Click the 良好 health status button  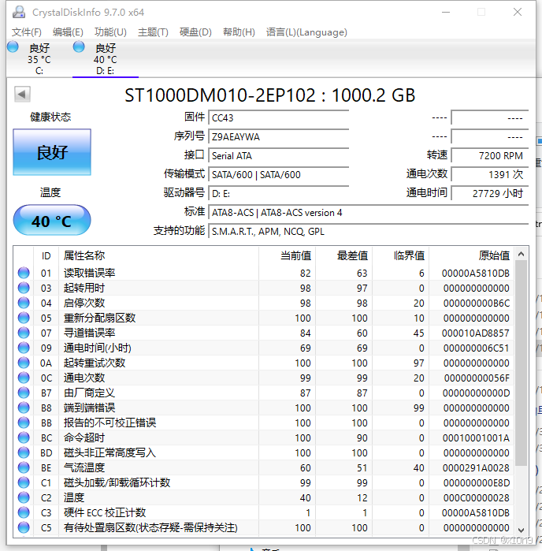coord(52,152)
